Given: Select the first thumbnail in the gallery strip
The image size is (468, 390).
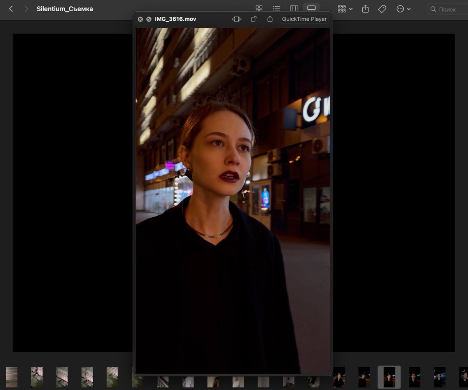Looking at the screenshot, I should point(12,377).
